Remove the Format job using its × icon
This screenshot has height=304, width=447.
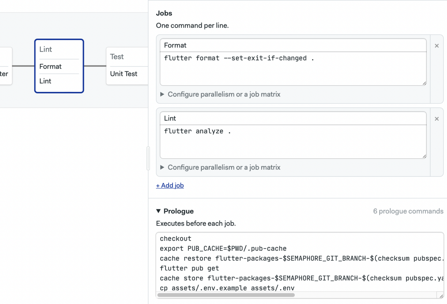pos(437,46)
